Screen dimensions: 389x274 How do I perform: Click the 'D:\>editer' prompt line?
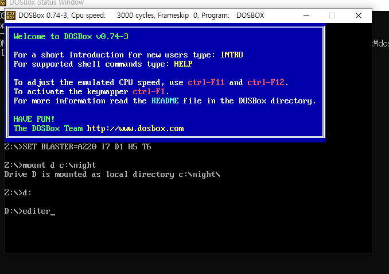point(30,211)
